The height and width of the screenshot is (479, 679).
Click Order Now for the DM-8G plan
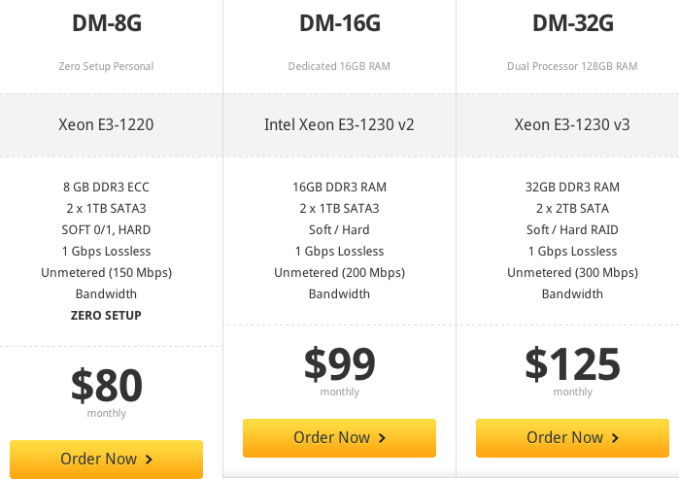coord(106,459)
